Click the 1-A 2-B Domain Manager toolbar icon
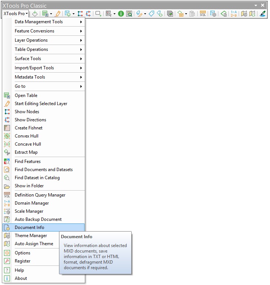The image size is (270, 285). coord(233,14)
